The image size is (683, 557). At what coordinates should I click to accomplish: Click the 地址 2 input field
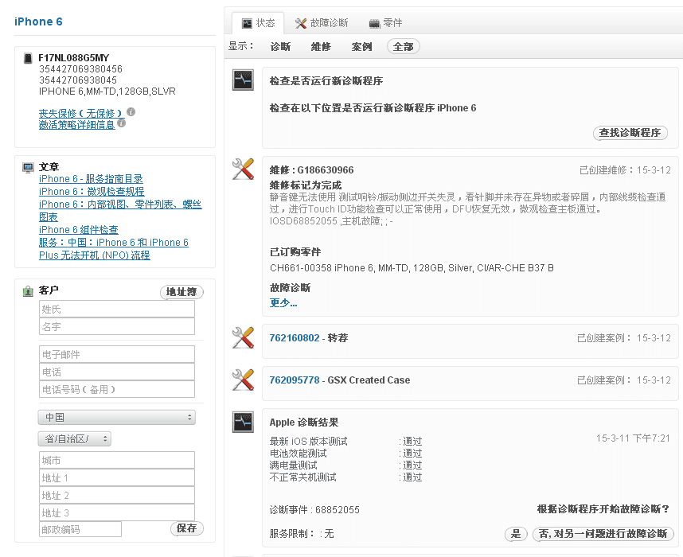click(x=117, y=495)
